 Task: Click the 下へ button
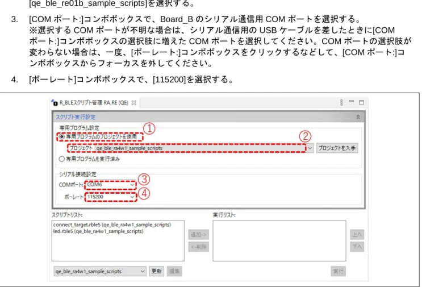pos(357,247)
